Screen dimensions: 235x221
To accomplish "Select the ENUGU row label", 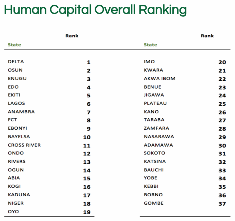I will click(17, 79).
